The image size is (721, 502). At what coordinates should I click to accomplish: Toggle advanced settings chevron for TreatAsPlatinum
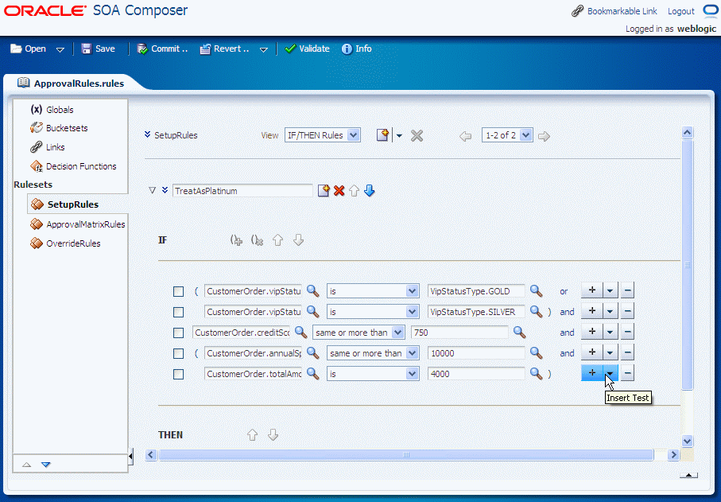tap(165, 190)
